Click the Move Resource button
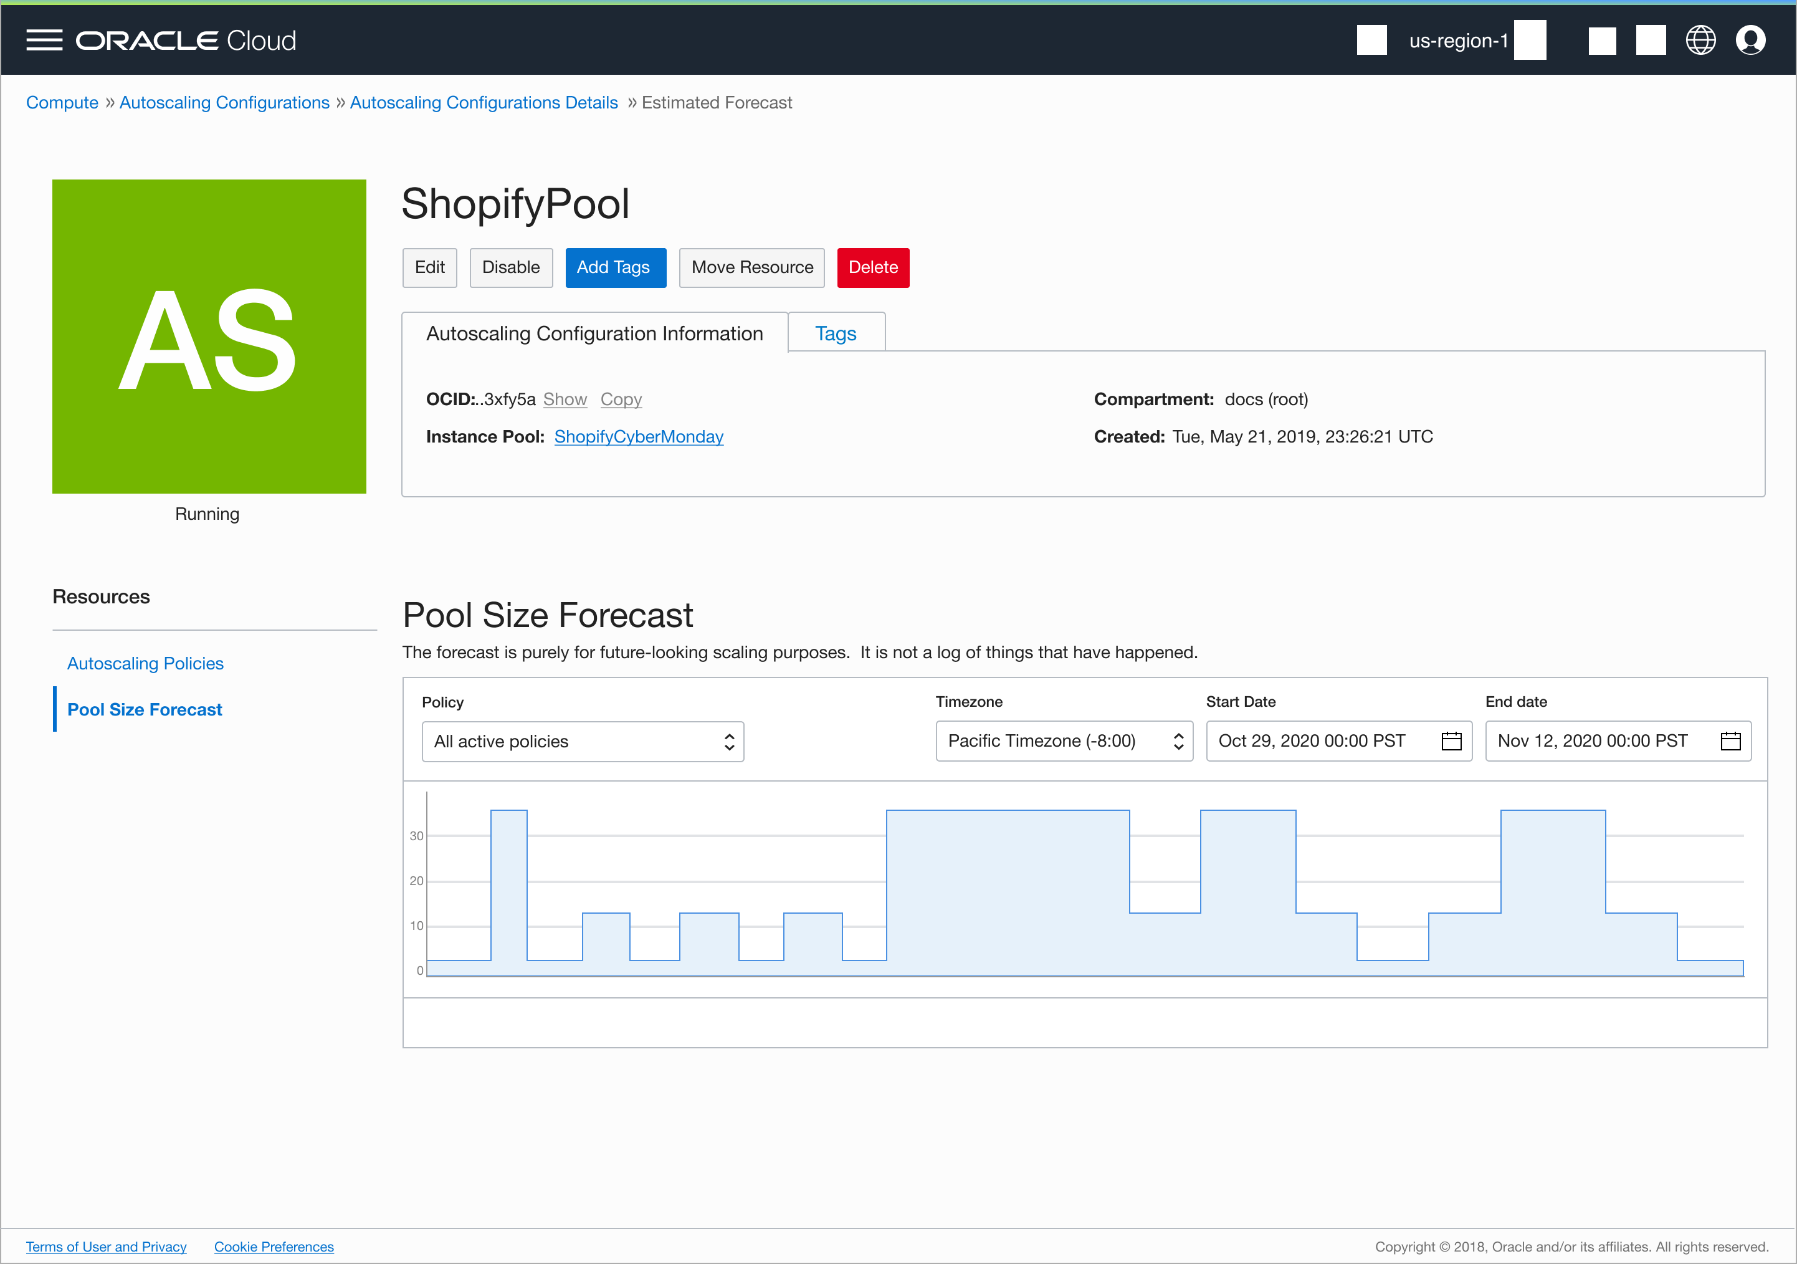This screenshot has height=1264, width=1797. pyautogui.click(x=752, y=267)
